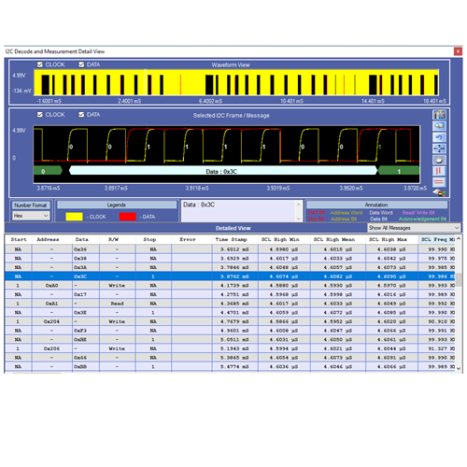Select the zoom magnifier tool icon
Screen dimensions: 467x467
click(x=439, y=126)
